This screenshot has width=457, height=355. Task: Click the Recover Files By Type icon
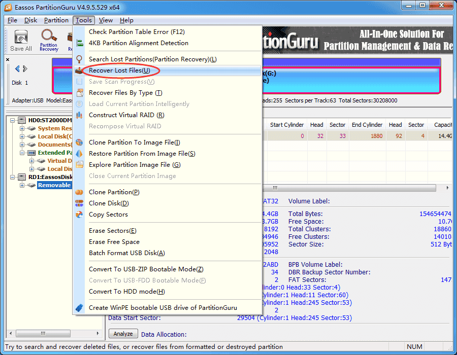click(79, 93)
